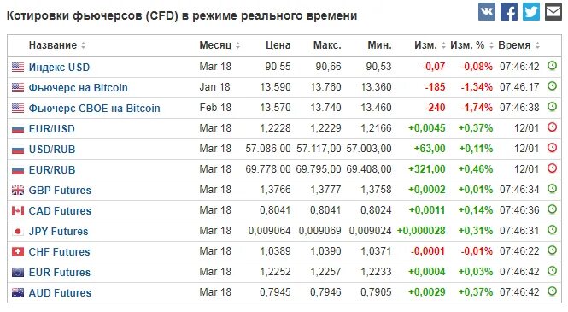The height and width of the screenshot is (312, 568).
Task: Share the page via VK icon
Action: click(487, 12)
